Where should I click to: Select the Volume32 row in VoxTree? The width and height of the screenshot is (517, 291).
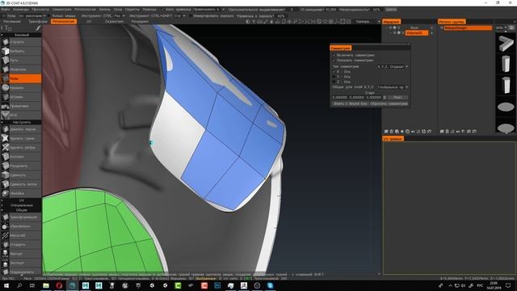417,33
